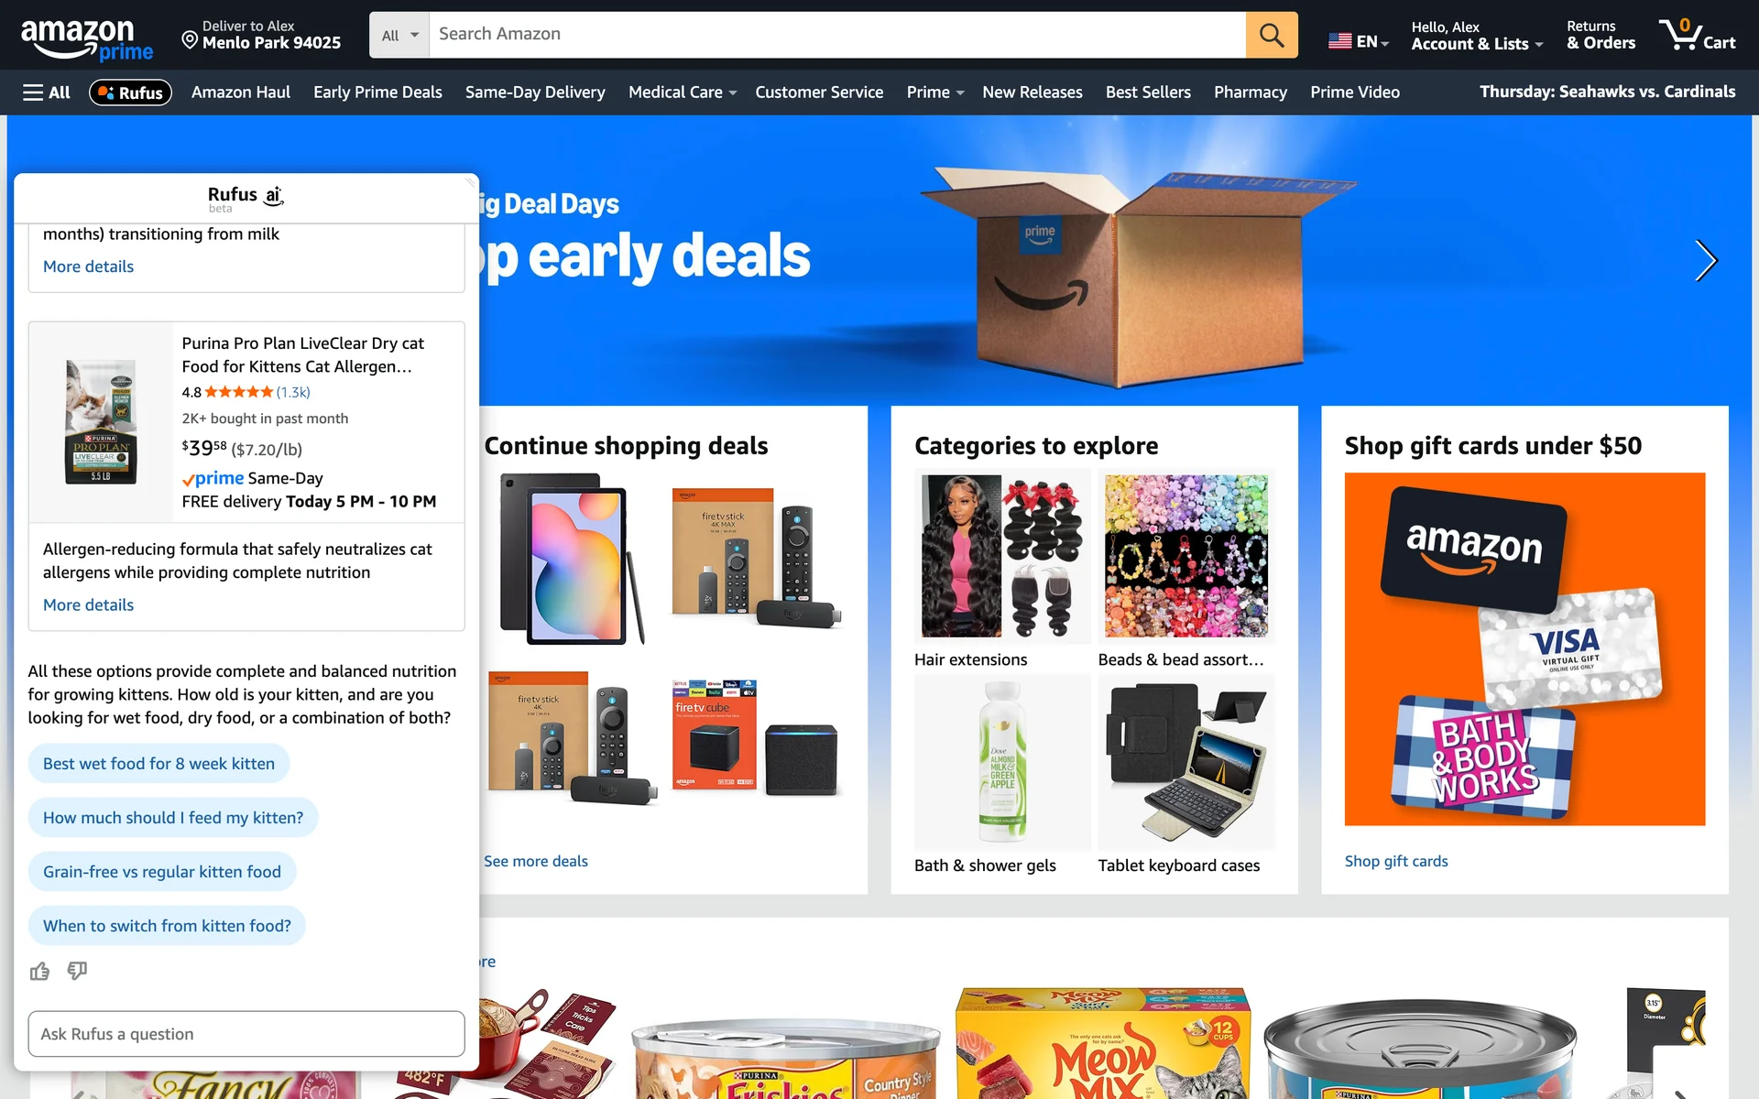1759x1099 pixels.
Task: Go to Early Prime Deals
Action: click(x=377, y=92)
